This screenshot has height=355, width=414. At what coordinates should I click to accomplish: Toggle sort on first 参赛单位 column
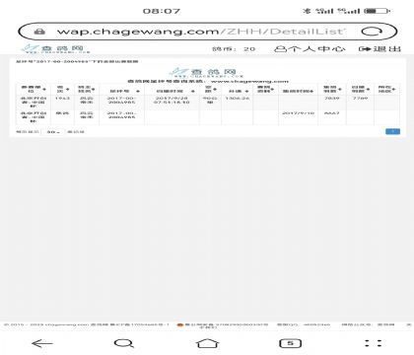(33, 90)
